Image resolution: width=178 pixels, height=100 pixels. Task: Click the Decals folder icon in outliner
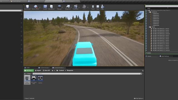(x=150, y=27)
